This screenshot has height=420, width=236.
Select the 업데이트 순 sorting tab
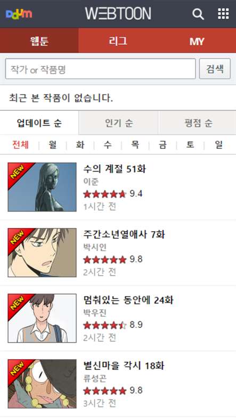39,123
